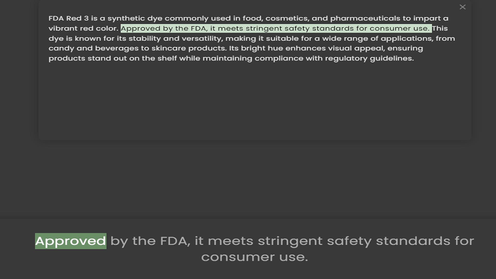Click the word "cosmetics" in the first line
The width and height of the screenshot is (496, 279).
[x=287, y=18]
